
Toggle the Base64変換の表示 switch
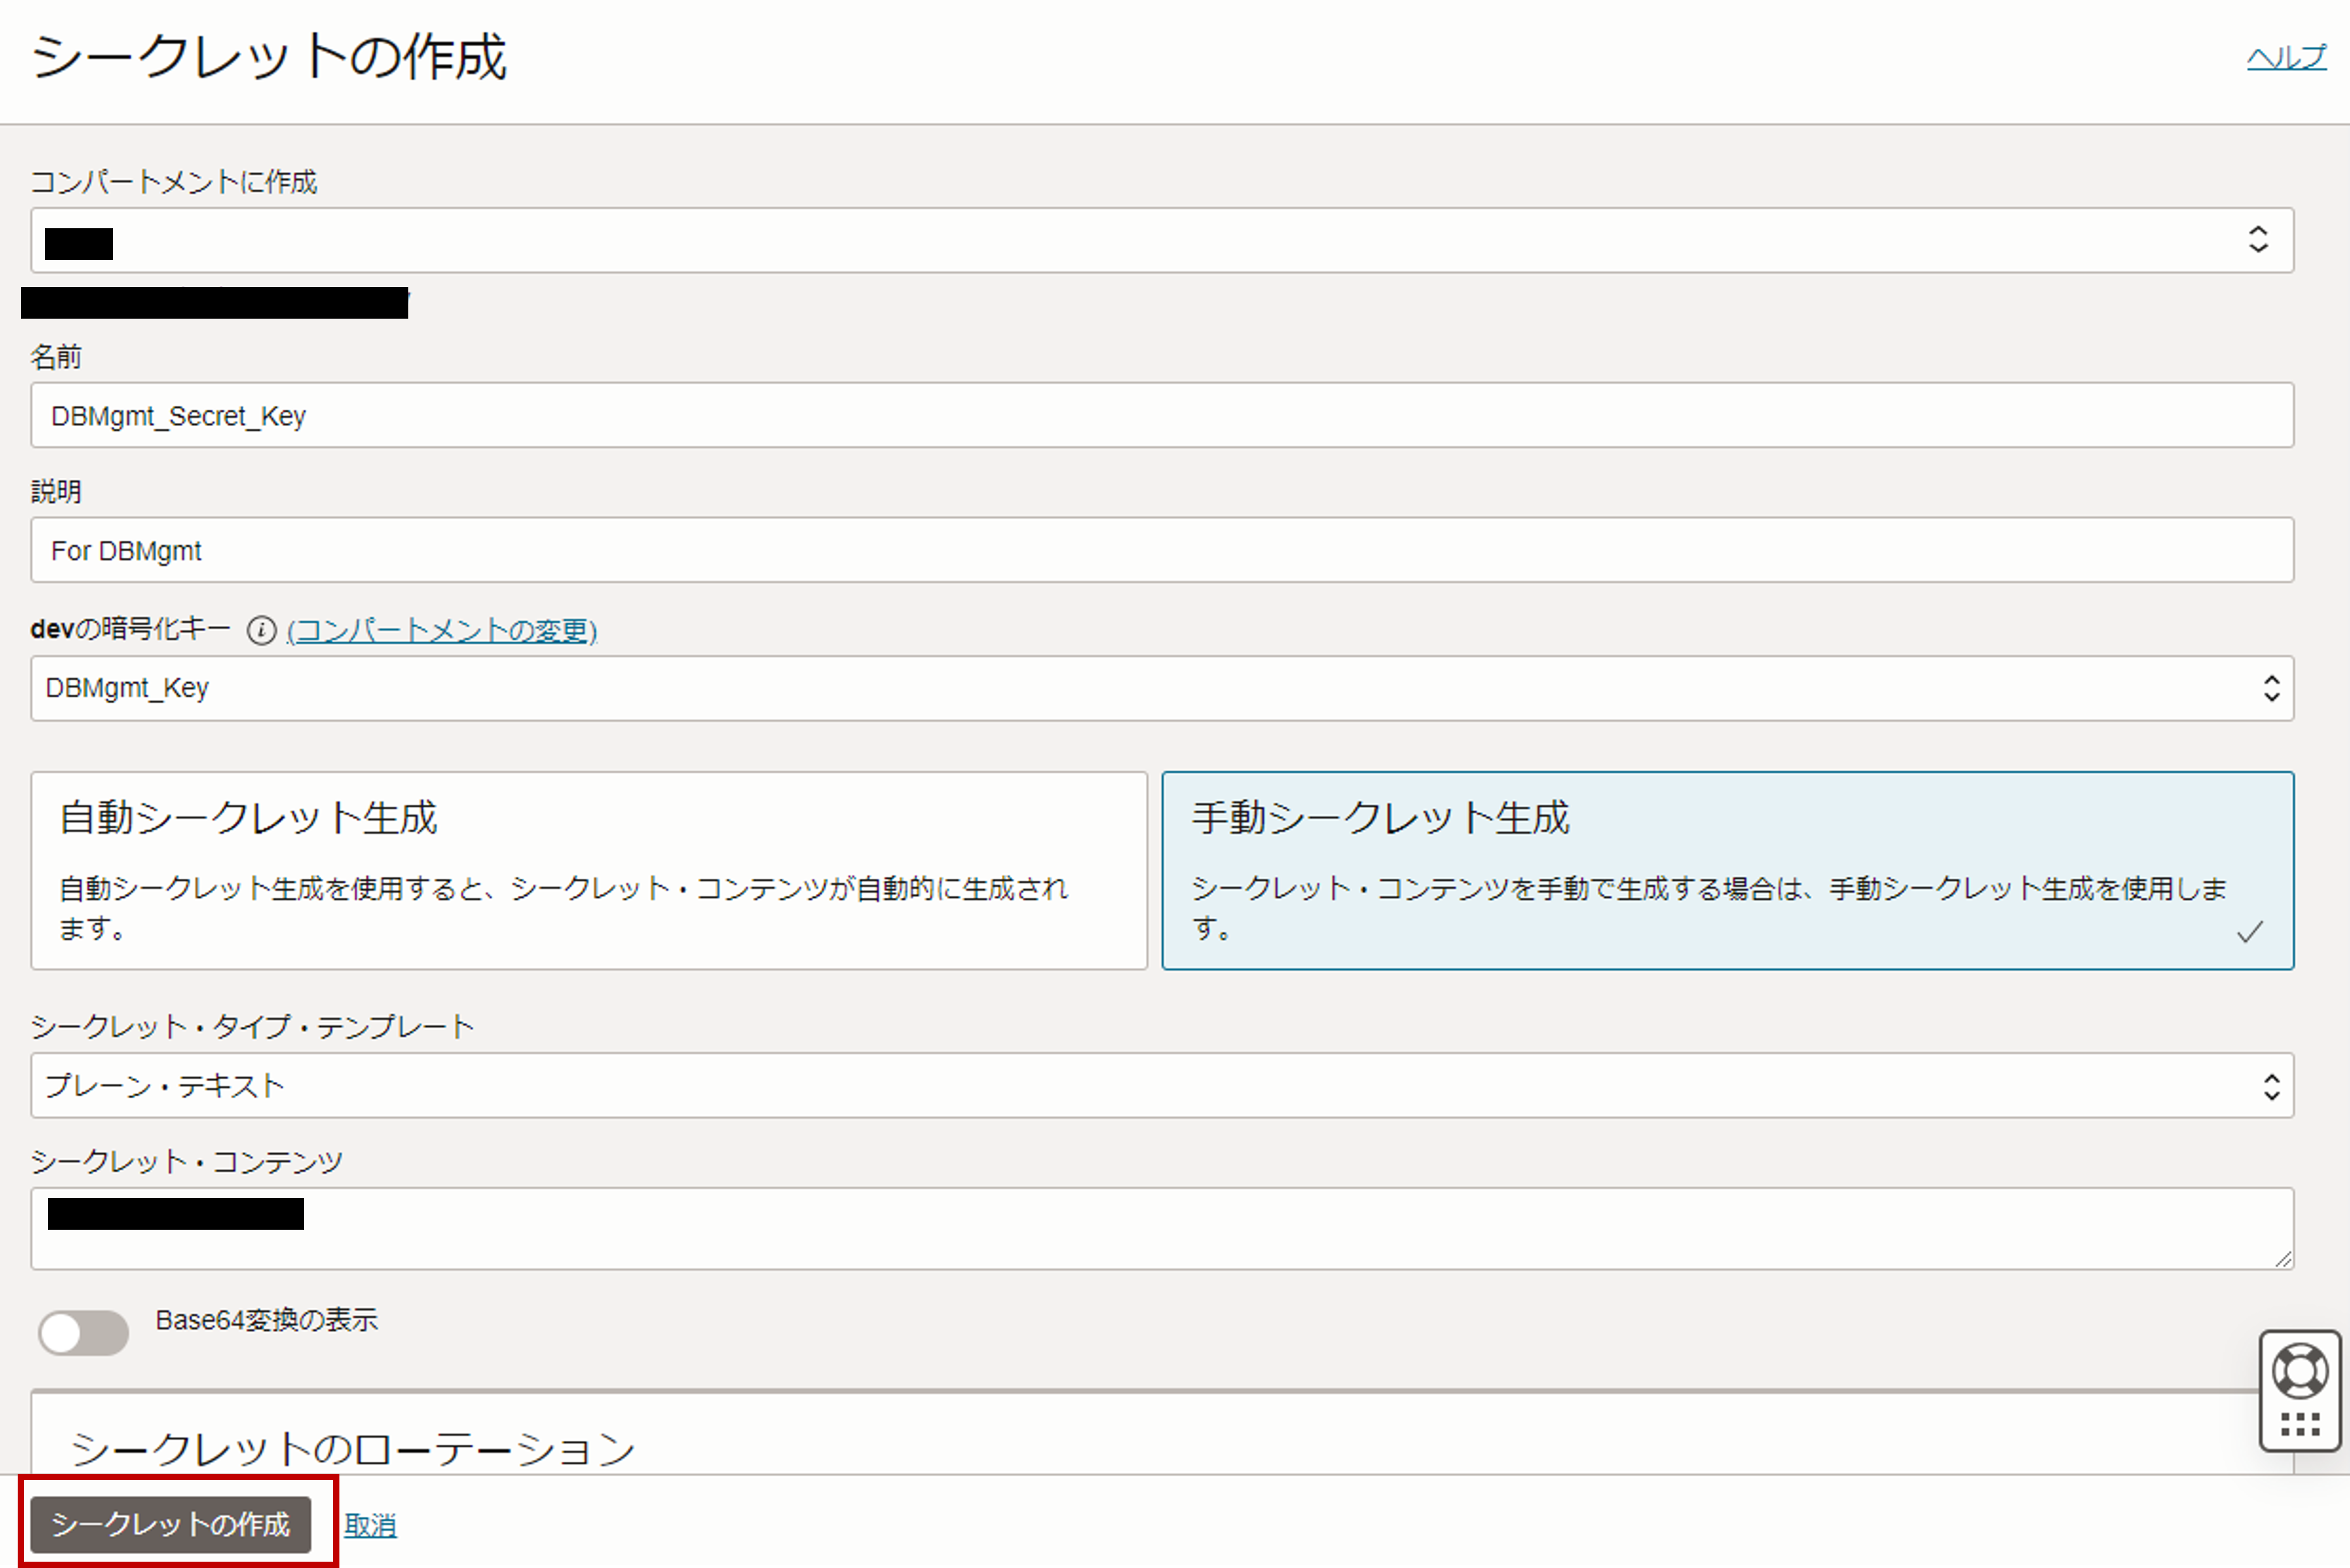coord(83,1332)
